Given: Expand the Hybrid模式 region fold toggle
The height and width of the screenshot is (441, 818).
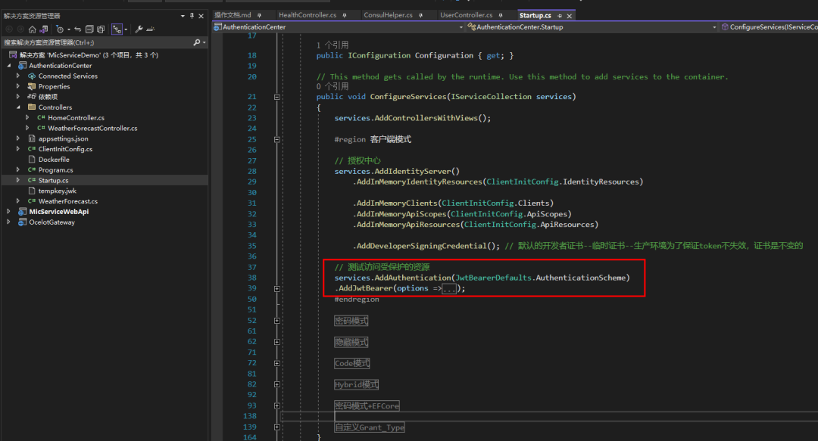Looking at the screenshot, I should coord(277,384).
